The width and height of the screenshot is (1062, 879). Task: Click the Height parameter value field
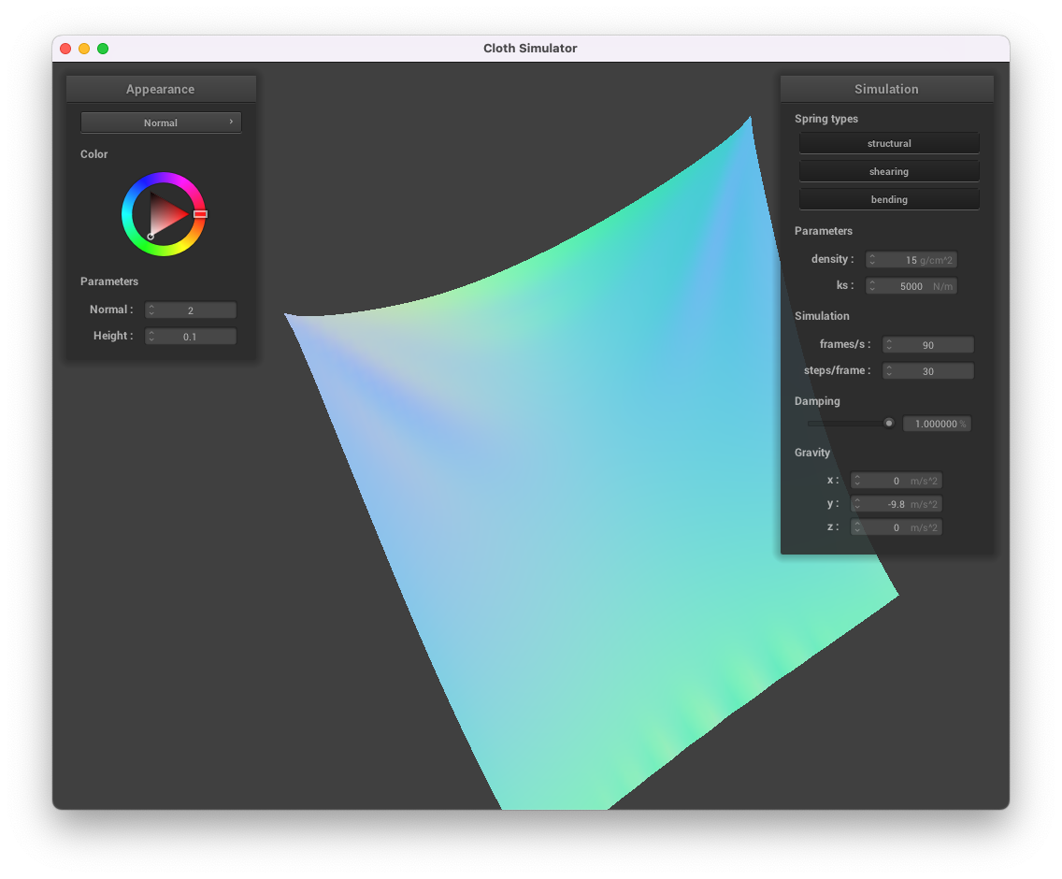click(191, 336)
